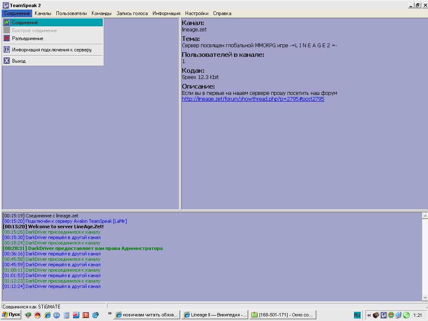Image resolution: width=428 pixels, height=321 pixels.
Task: Open the Настройки menu
Action: (196, 13)
